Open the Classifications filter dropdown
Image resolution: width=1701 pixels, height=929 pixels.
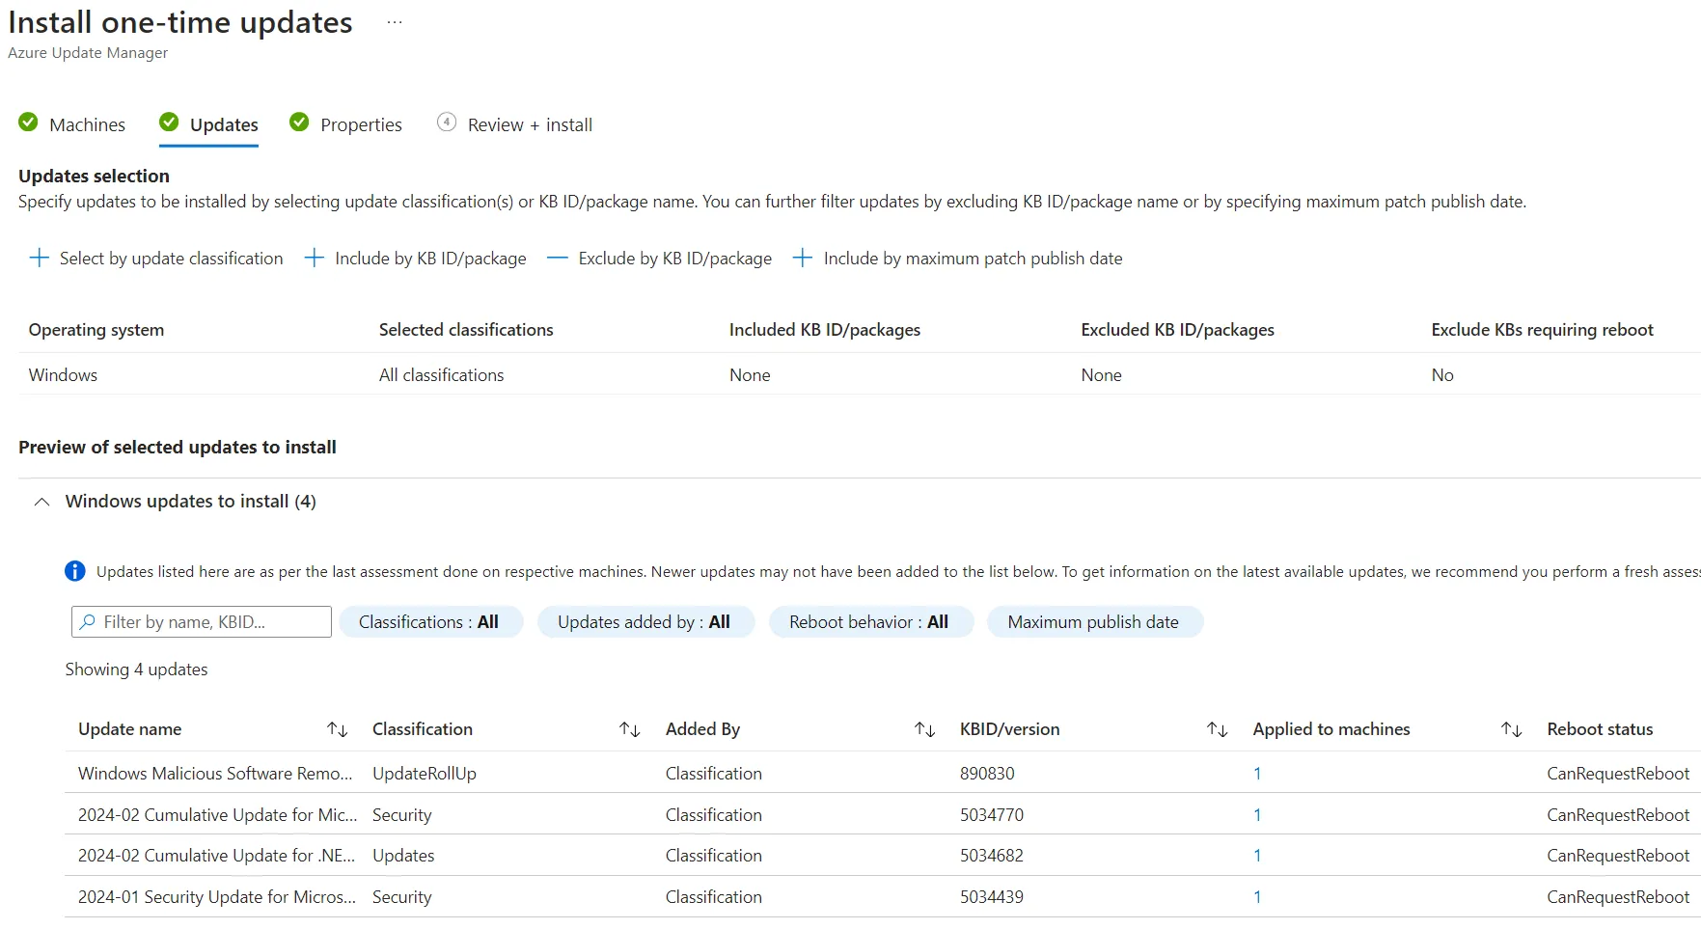430,622
